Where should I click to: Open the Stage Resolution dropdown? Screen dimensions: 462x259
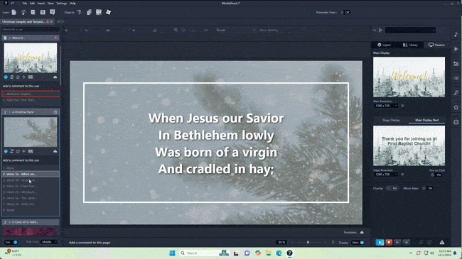point(386,175)
